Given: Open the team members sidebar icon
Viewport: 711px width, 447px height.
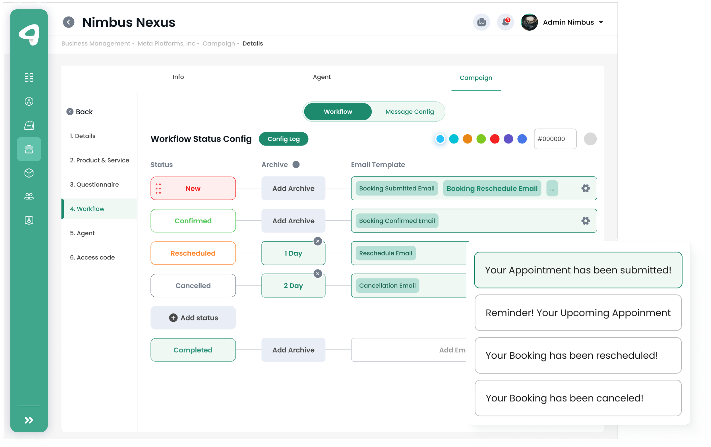Looking at the screenshot, I should tap(29, 196).
